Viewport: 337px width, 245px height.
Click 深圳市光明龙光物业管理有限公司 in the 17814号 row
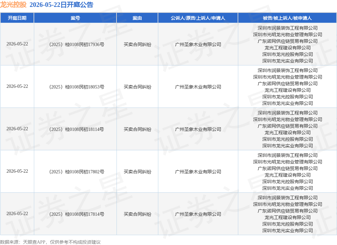(288, 204)
